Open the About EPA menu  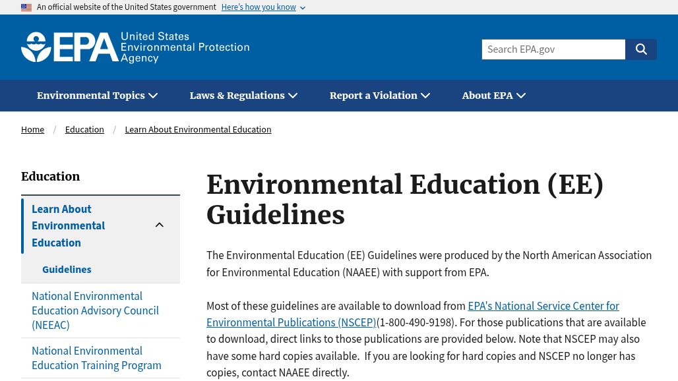[x=493, y=96]
